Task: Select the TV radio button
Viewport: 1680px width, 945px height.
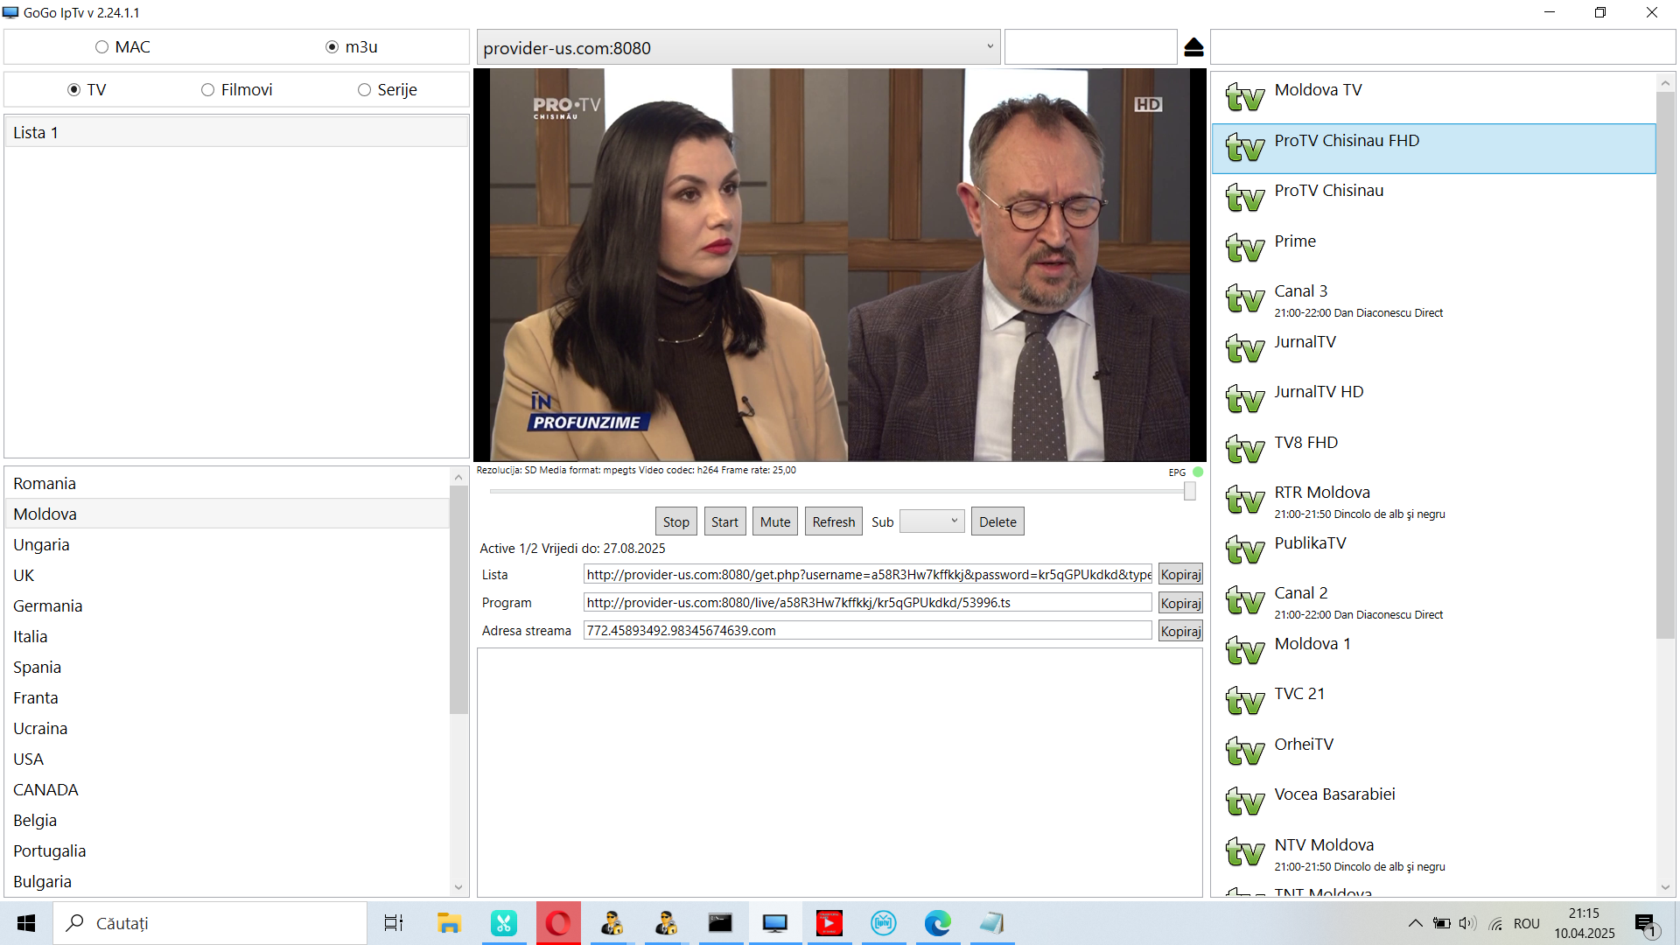Action: [x=73, y=90]
